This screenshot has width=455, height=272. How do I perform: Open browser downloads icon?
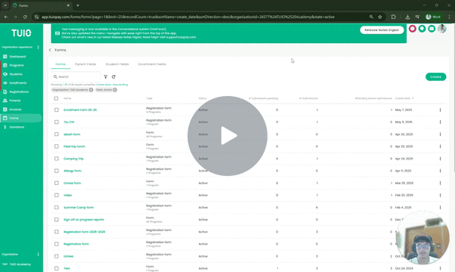(x=407, y=17)
